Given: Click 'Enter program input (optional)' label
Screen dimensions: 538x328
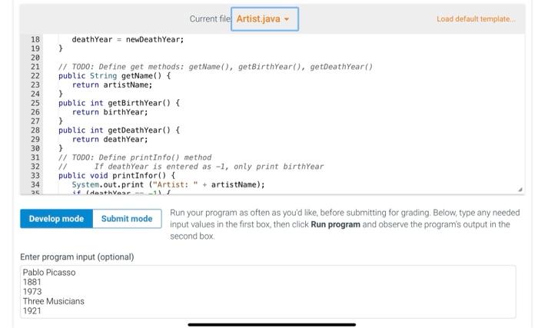Looking at the screenshot, I should (77, 257).
